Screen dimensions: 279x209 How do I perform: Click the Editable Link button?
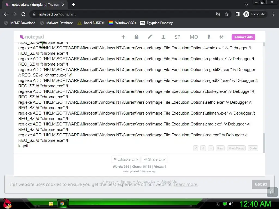[x=126, y=159]
